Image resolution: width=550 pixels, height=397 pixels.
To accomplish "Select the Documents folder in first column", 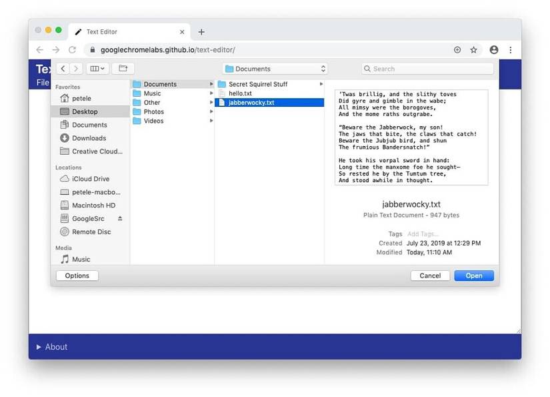I will [x=173, y=84].
